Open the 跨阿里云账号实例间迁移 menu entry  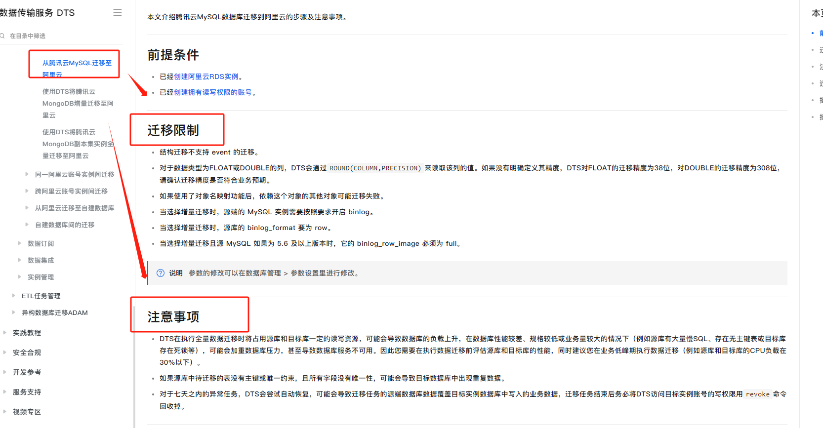(x=71, y=191)
